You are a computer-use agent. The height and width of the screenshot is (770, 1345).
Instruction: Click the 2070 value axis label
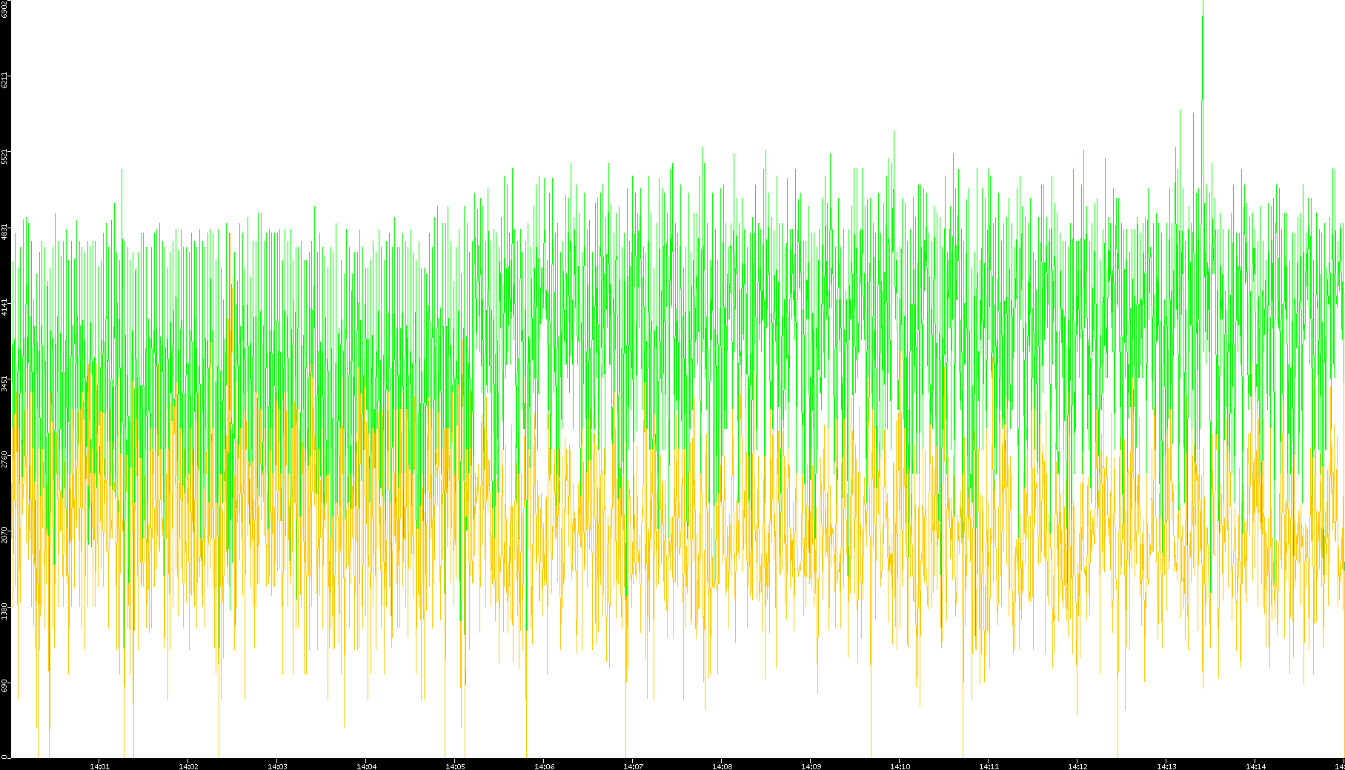coord(4,535)
